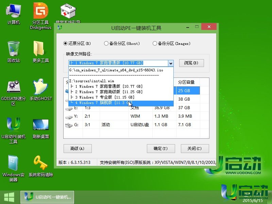Viewport: 272px width, 204px height.
Task: Click the 分区容量 column header
Action: pos(188,82)
